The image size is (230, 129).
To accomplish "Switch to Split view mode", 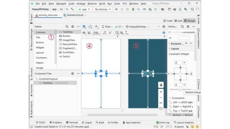I will tap(178, 21).
